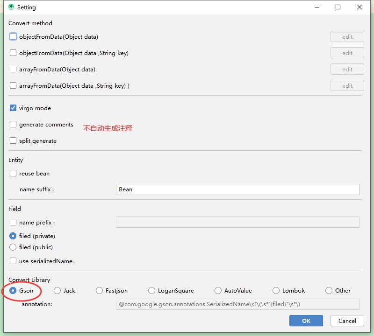The width and height of the screenshot is (374, 336).
Task: Select LoganSquare radio button
Action: point(151,290)
